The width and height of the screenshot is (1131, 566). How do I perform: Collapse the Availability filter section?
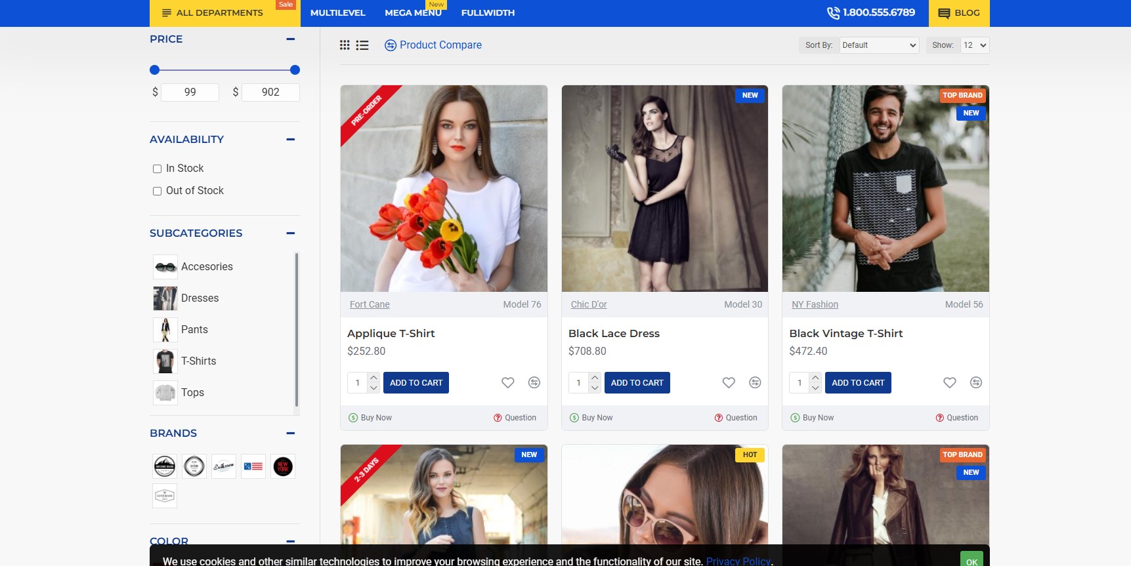click(x=291, y=140)
